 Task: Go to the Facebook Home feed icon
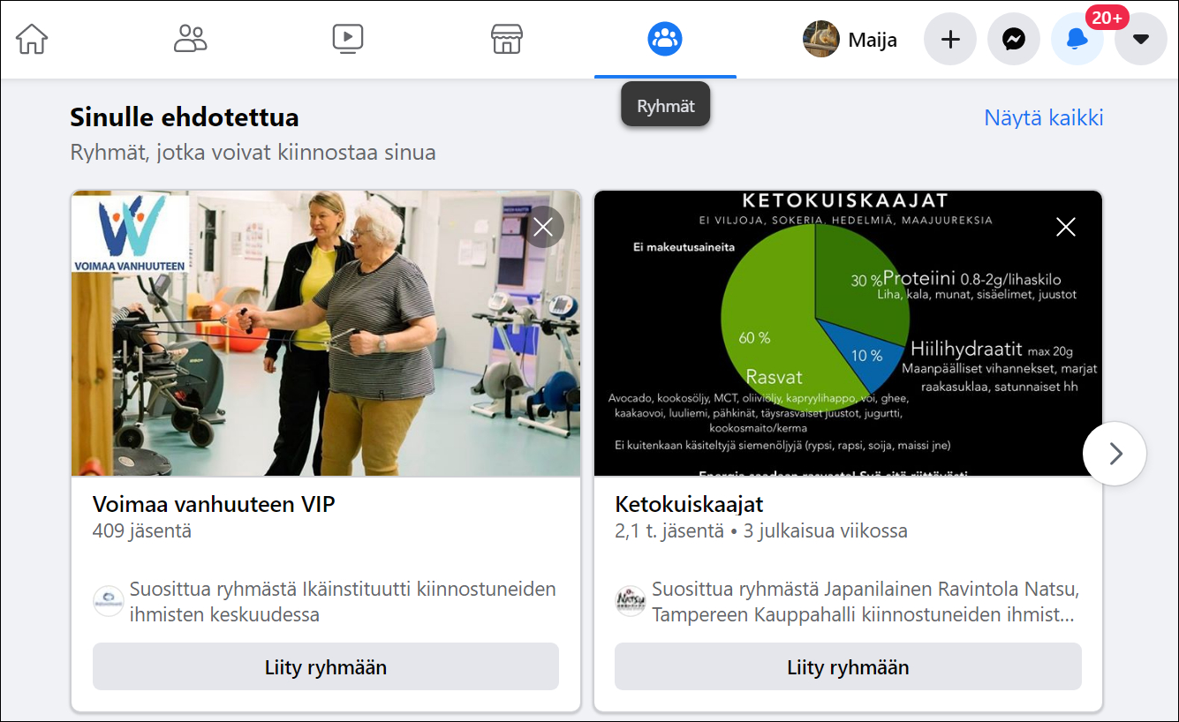click(32, 39)
